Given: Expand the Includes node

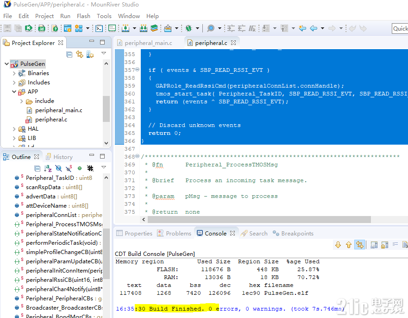Looking at the screenshot, I should [14, 83].
